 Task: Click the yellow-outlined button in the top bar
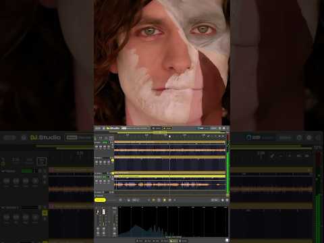click(x=167, y=128)
